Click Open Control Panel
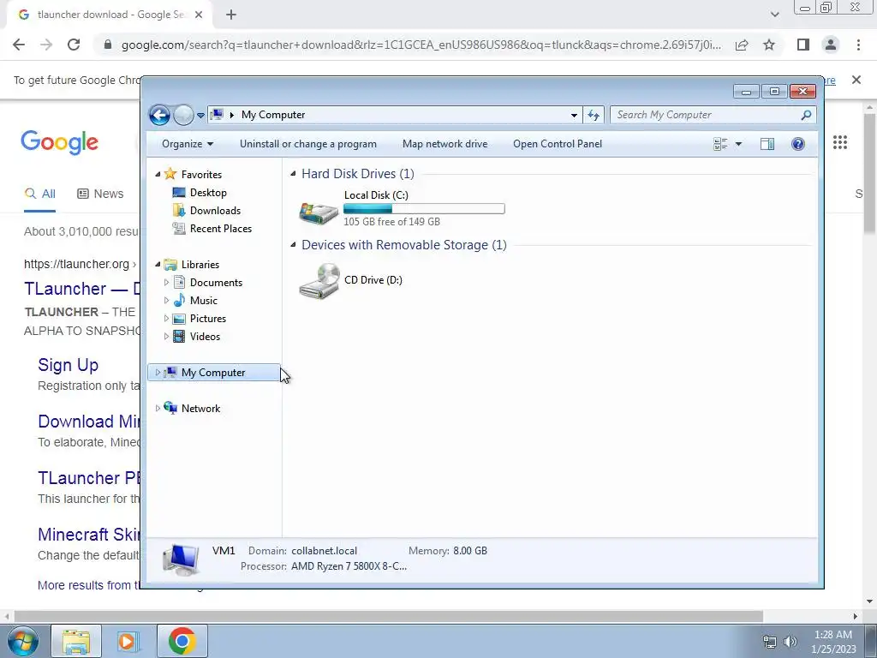Screen dimensions: 877x658 pos(558,144)
